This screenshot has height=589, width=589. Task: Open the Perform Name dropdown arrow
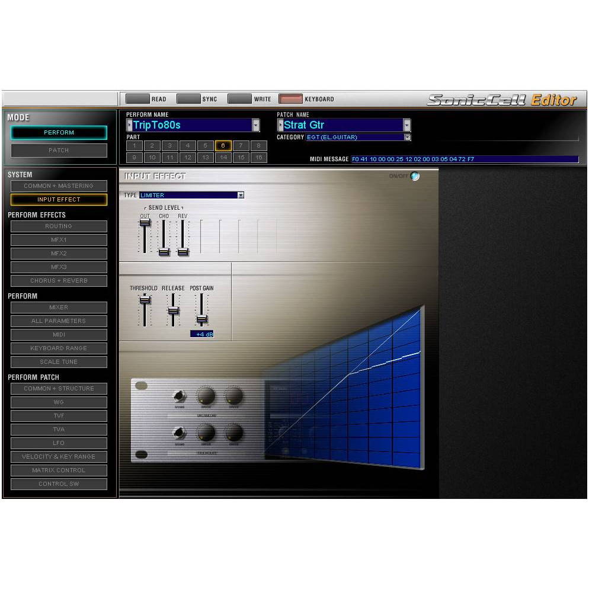coord(256,125)
